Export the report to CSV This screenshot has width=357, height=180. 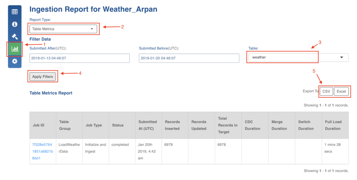coord(326,91)
